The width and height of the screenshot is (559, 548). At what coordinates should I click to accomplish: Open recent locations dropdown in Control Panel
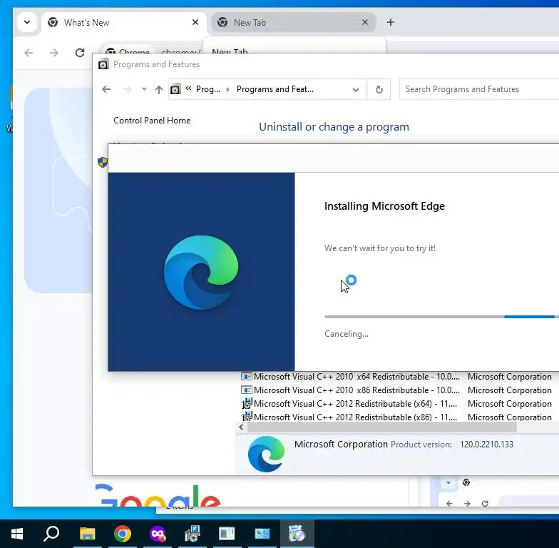click(x=144, y=88)
